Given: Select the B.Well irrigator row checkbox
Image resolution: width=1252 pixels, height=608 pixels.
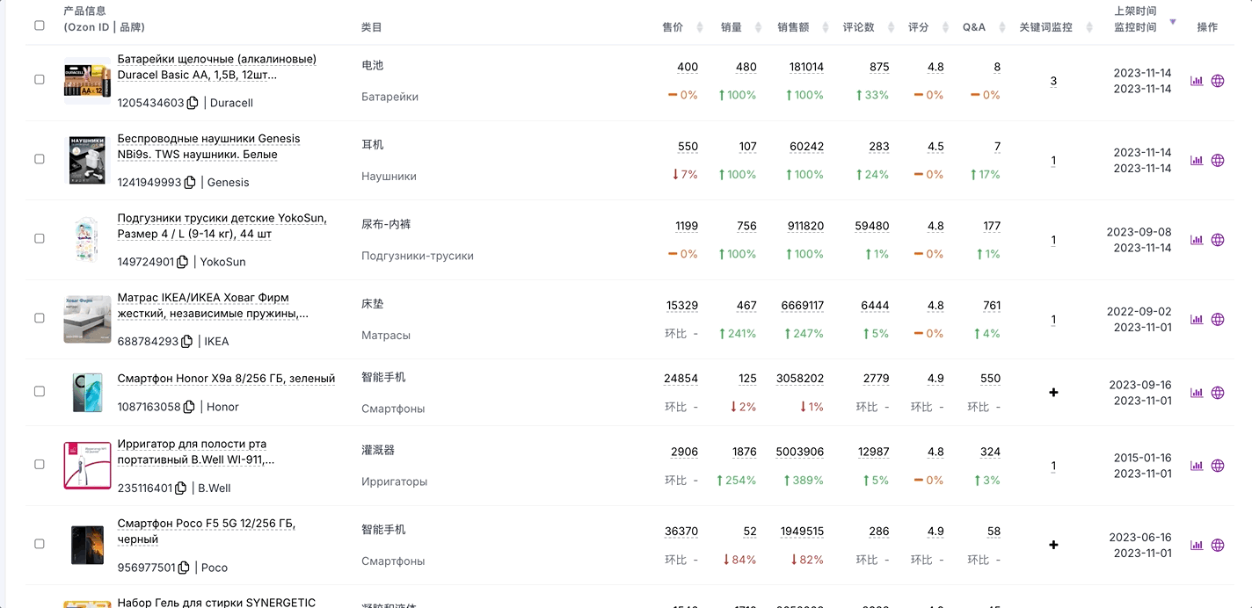Looking at the screenshot, I should tap(40, 464).
